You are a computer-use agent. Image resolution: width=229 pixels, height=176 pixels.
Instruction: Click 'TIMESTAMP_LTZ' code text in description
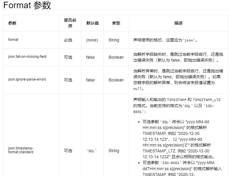[207, 100]
